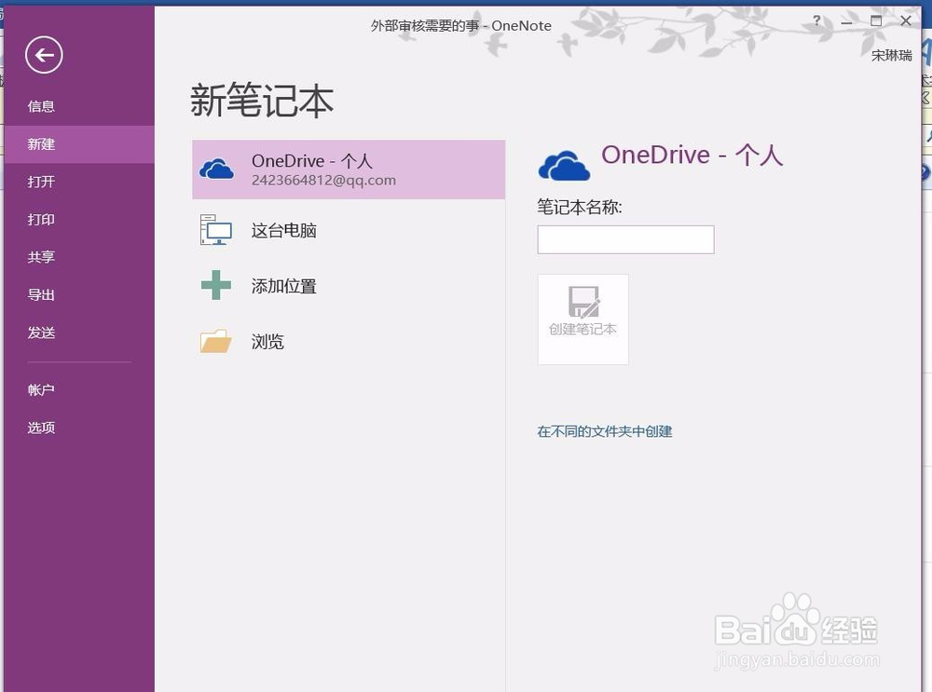Image resolution: width=932 pixels, height=692 pixels.
Task: Maximize the OneNote window
Action: [876, 20]
